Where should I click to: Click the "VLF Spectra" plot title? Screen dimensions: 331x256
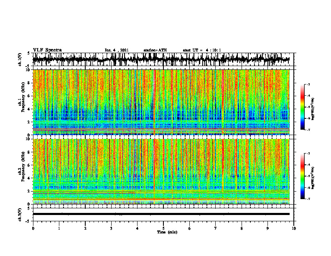47,50
